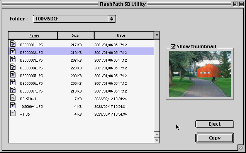Select file name DSC00002.JPG
This screenshot has height=153, width=246.
click(31, 53)
